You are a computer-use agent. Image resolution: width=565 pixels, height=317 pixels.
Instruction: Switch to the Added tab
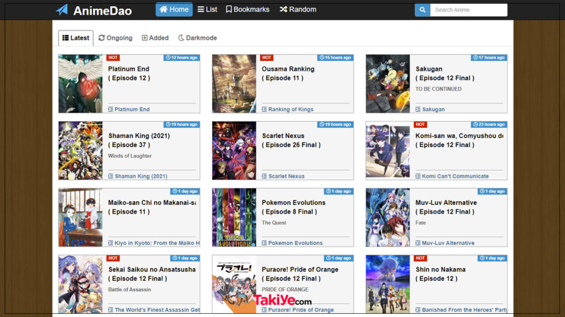pyautogui.click(x=155, y=38)
